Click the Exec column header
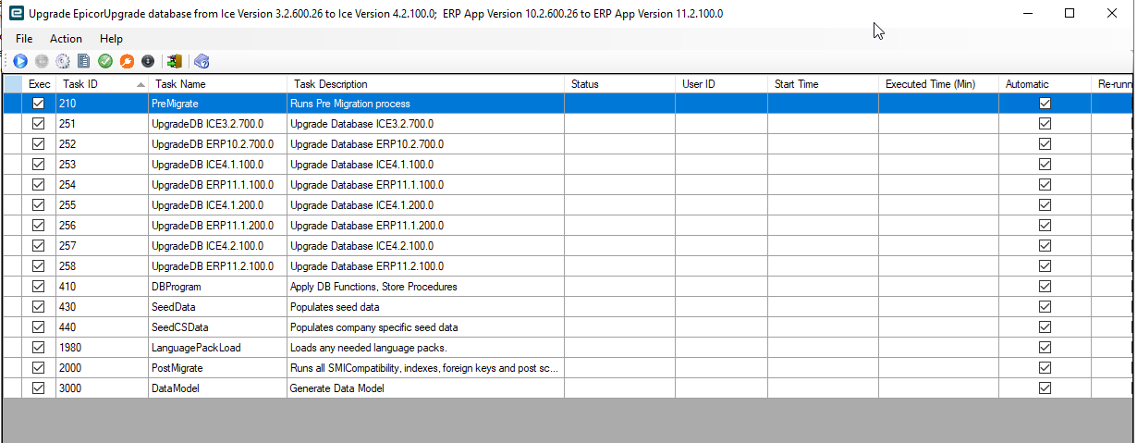Viewport: 1137px width, 443px height. 39,84
